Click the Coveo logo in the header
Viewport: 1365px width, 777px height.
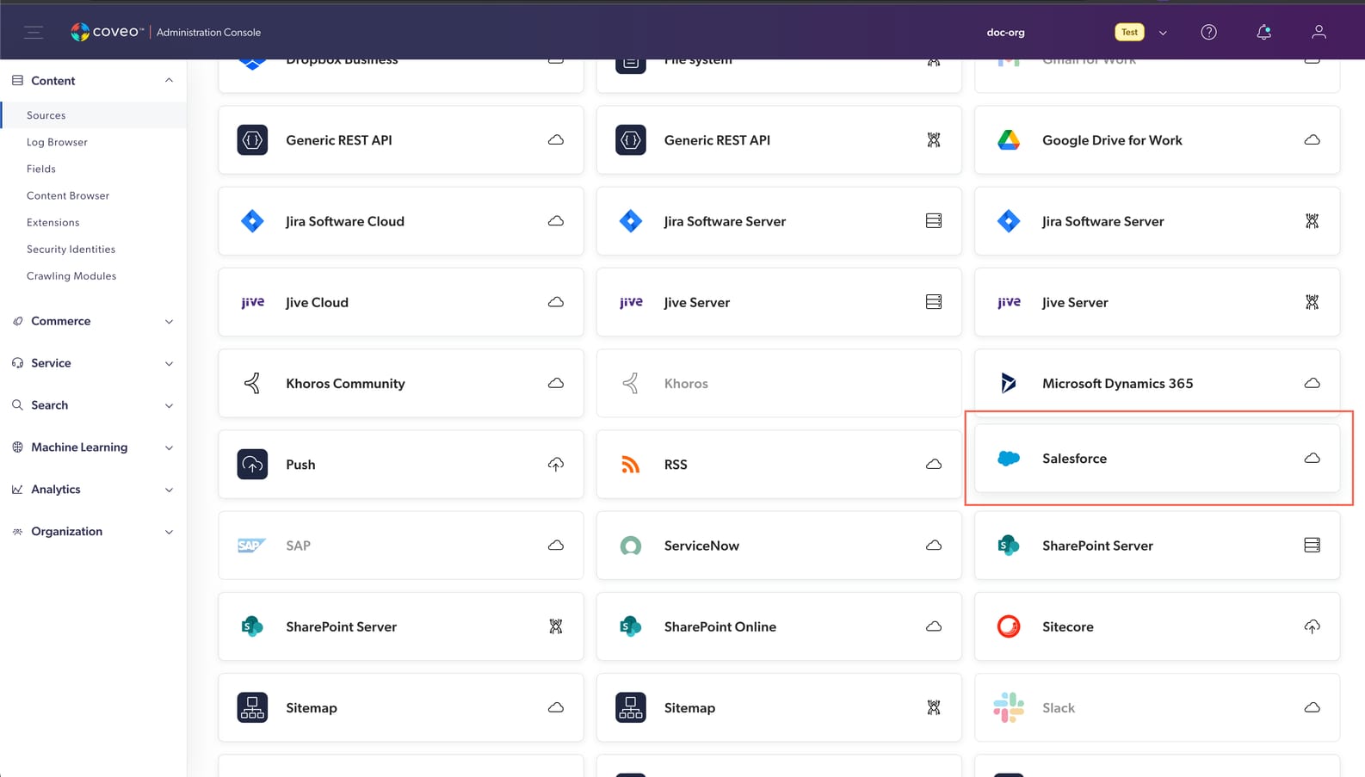pyautogui.click(x=108, y=32)
